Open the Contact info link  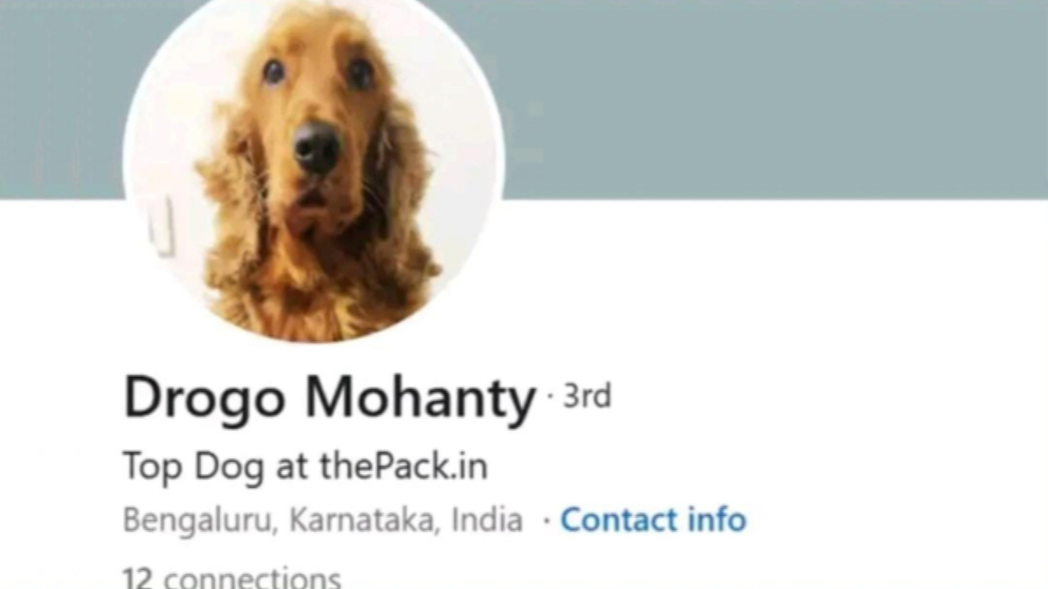point(653,520)
